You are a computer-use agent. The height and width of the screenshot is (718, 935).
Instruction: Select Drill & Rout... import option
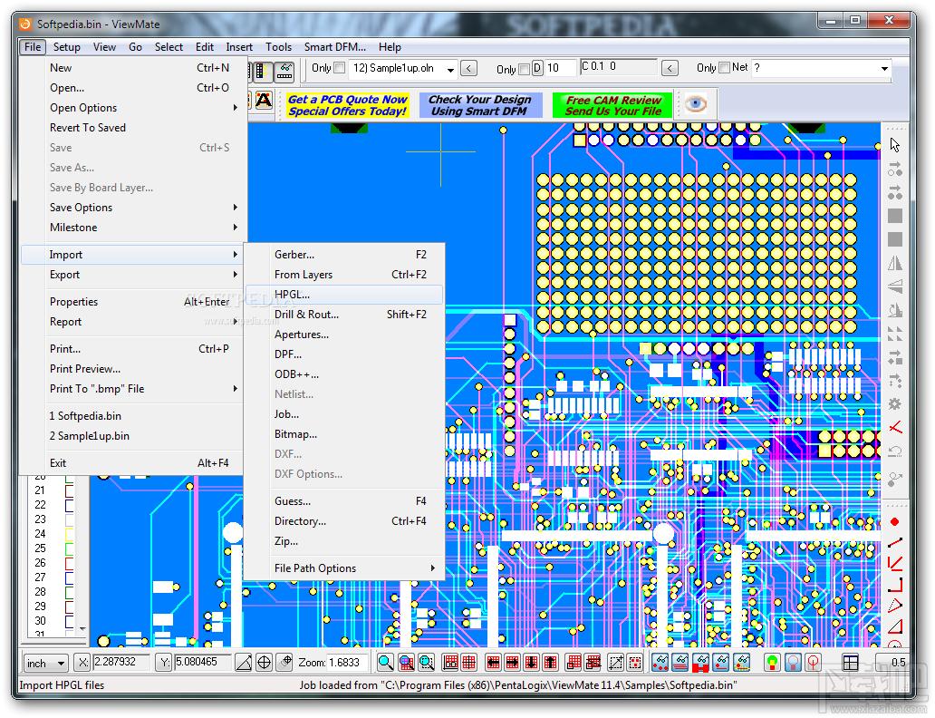tap(344, 314)
